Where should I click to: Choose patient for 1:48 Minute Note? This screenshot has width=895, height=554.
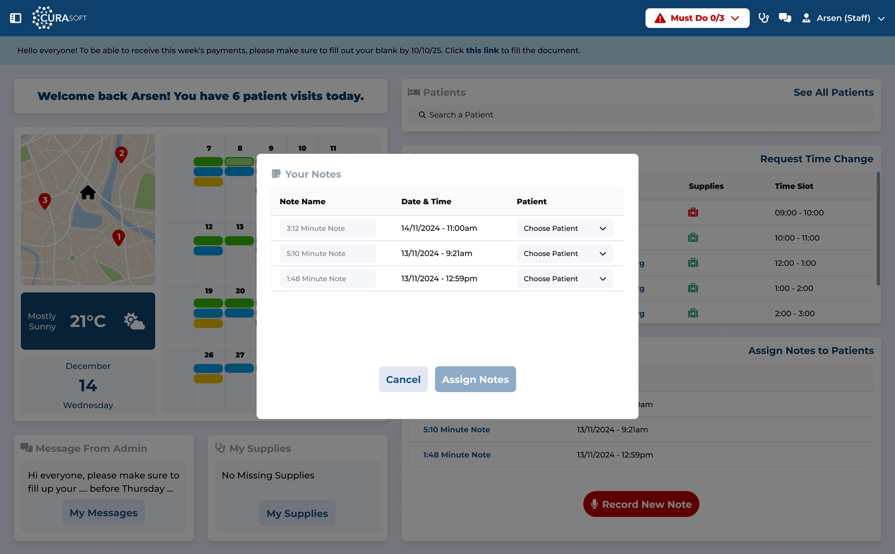pyautogui.click(x=564, y=279)
